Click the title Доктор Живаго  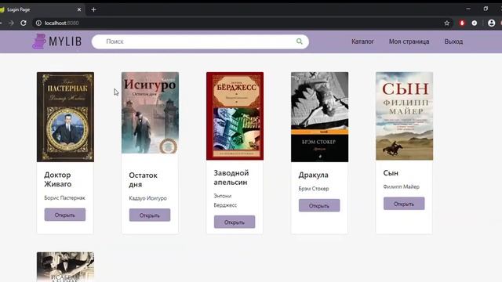tap(58, 179)
